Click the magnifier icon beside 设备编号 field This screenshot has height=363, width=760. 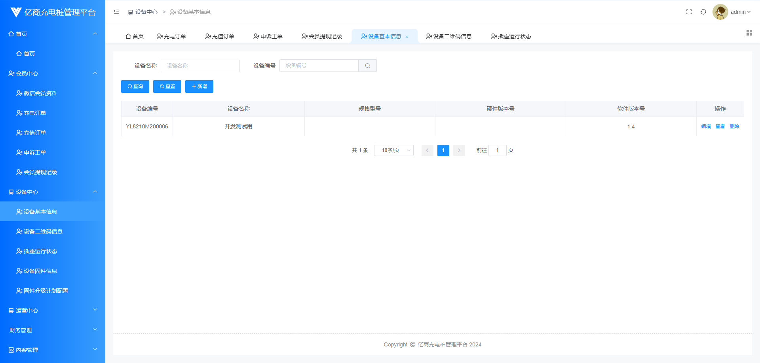click(x=367, y=66)
